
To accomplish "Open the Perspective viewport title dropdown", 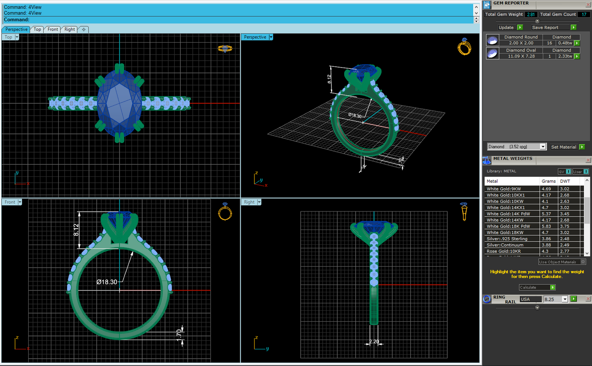I will [x=271, y=37].
